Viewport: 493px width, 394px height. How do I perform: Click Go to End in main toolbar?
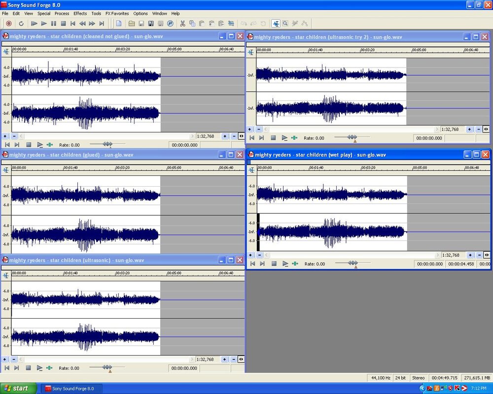(102, 24)
